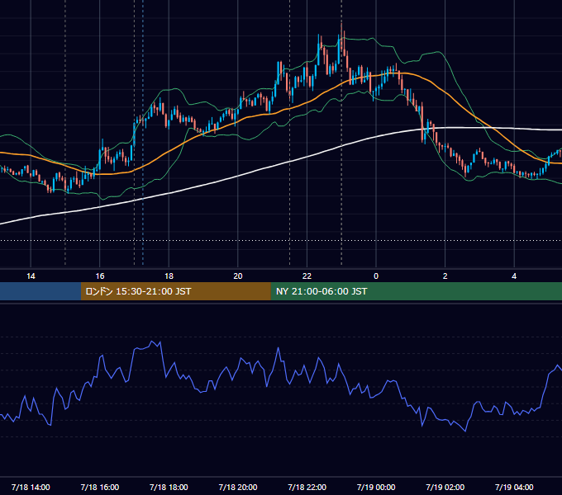Image resolution: width=562 pixels, height=495 pixels.
Task: Click hour label 4 on price chart axis
Action: (x=514, y=276)
